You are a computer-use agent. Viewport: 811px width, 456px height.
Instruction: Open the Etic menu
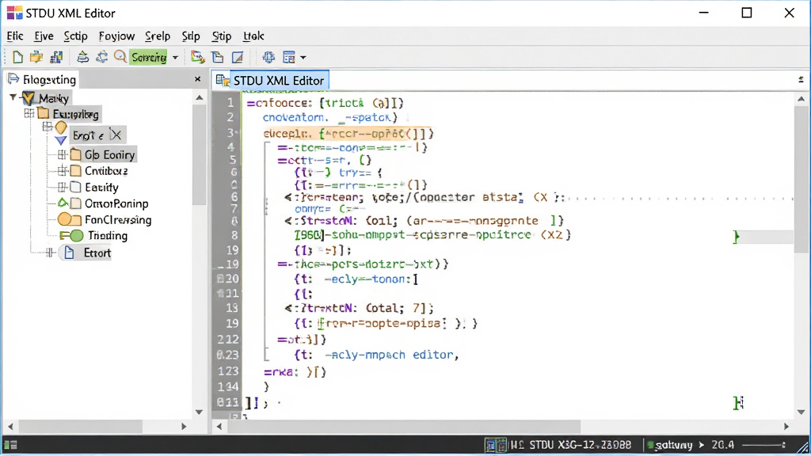(15, 36)
